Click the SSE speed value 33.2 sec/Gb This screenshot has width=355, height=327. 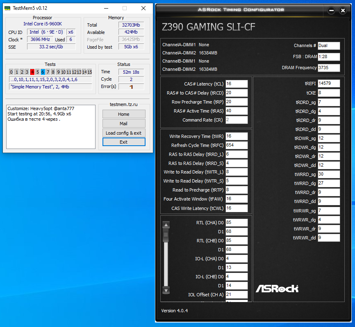click(51, 47)
